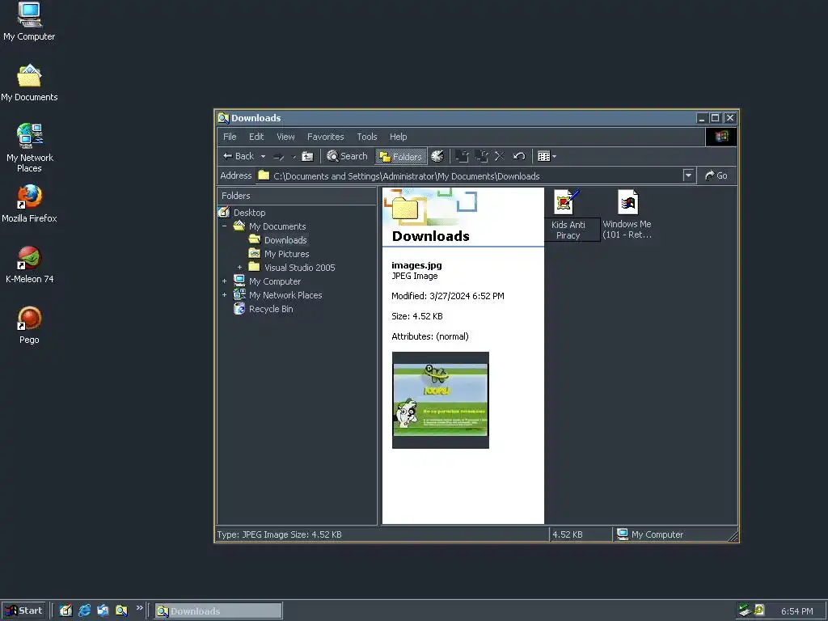Select Visual Studio 2005 folder in tree
This screenshot has width=828, height=621.
point(299,268)
